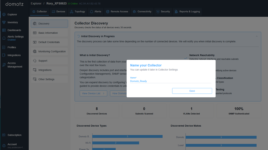The width and height of the screenshot is (268, 150).
Task: Open the Remote Access tab
Action: 117,12
